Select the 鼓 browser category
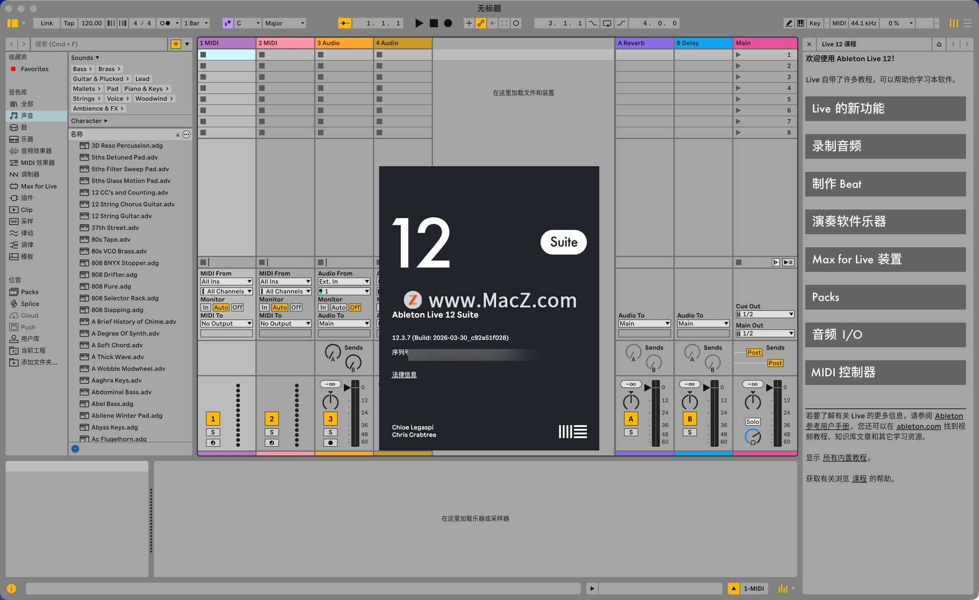The image size is (979, 600). pos(24,127)
